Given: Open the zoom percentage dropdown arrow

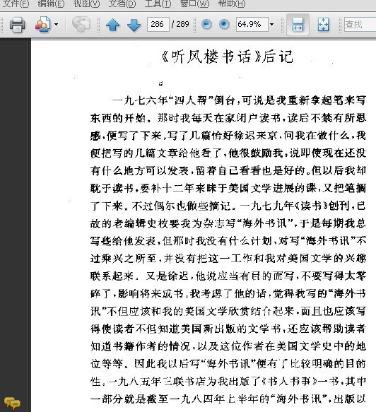Looking at the screenshot, I should pyautogui.click(x=271, y=25).
